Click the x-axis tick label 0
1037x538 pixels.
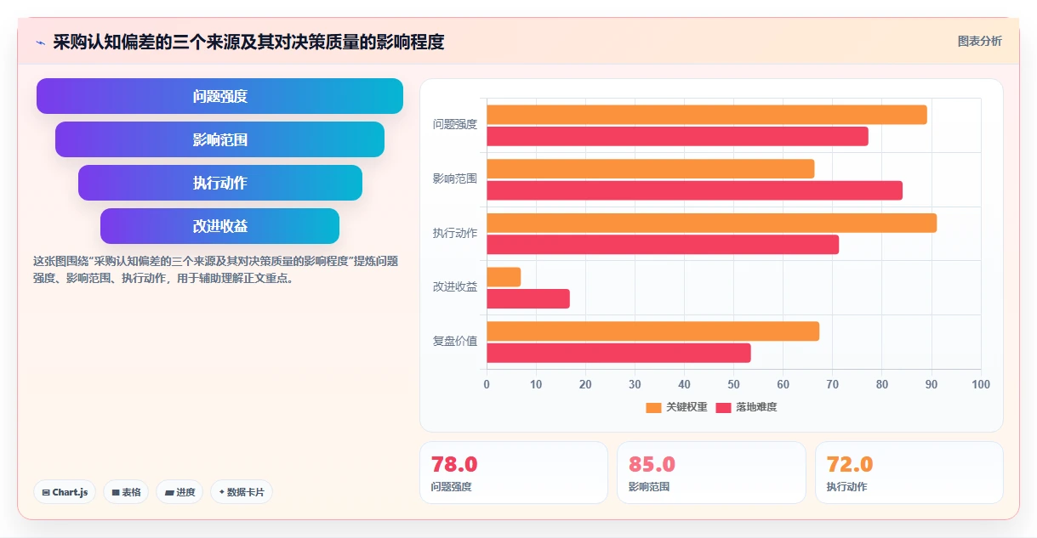pos(487,385)
